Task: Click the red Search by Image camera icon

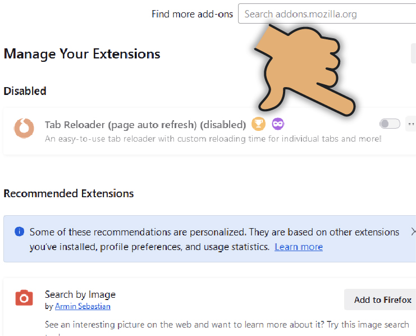Action: point(24,298)
